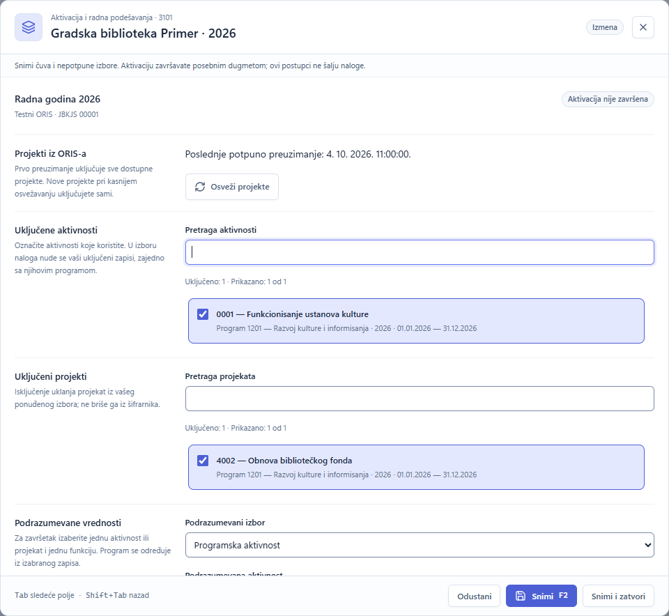Click title Gradska biblioteka Primer · 2026
This screenshot has height=616, width=669.
click(x=144, y=33)
